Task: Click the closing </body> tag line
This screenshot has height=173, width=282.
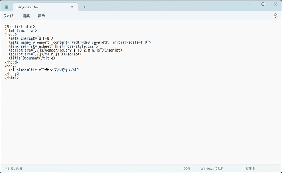Action: (x=11, y=74)
